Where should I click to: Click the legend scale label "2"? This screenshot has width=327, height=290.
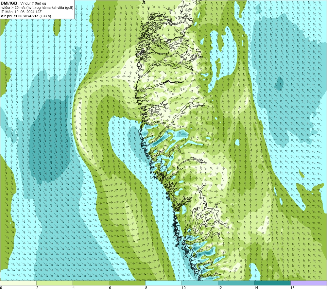coord(37,288)
